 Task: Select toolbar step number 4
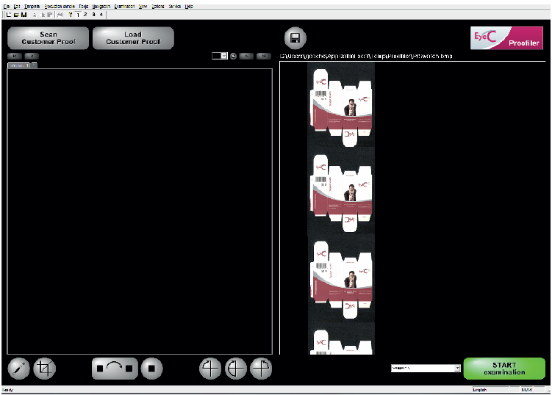pos(101,15)
